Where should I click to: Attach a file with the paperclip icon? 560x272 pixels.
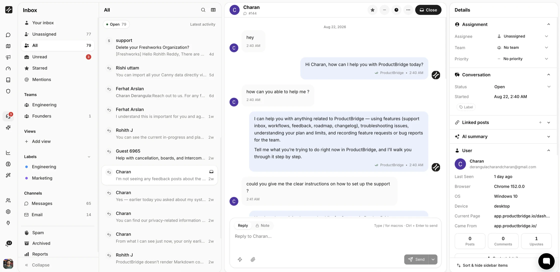[253, 260]
